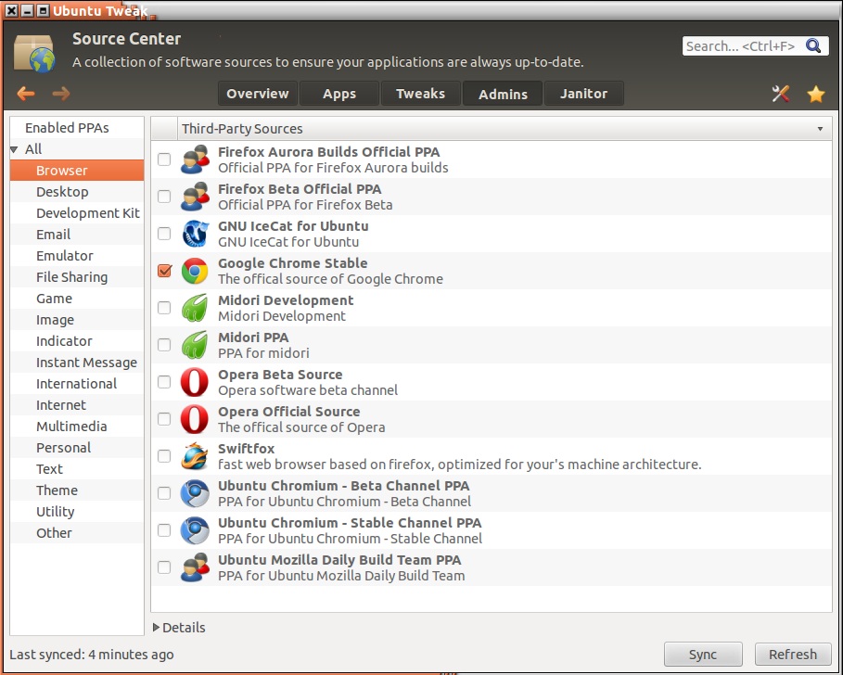This screenshot has width=843, height=675.
Task: Click the Firefox Aurora Builds PPA icon
Action: [195, 159]
